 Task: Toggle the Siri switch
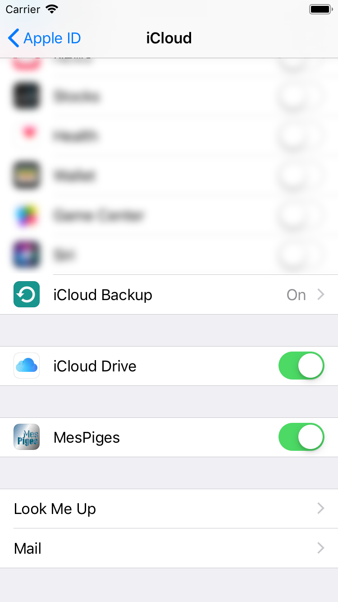[301, 255]
